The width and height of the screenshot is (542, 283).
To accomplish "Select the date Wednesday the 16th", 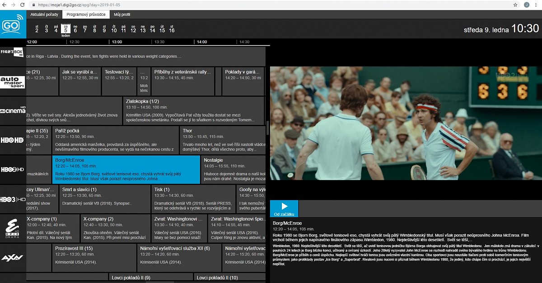I will pos(172,28).
